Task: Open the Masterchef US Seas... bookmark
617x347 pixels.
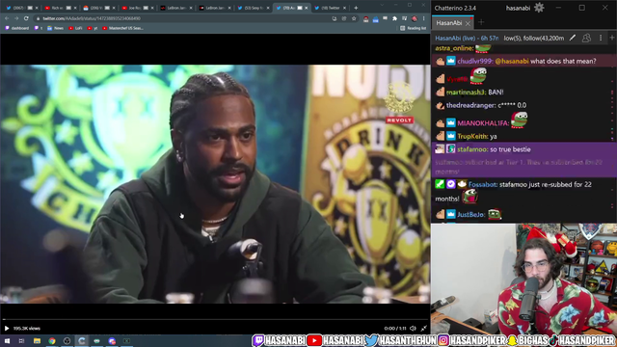Action: (122, 28)
